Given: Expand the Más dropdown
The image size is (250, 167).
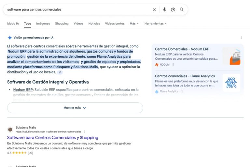Looking at the screenshot, I should click(x=134, y=23).
